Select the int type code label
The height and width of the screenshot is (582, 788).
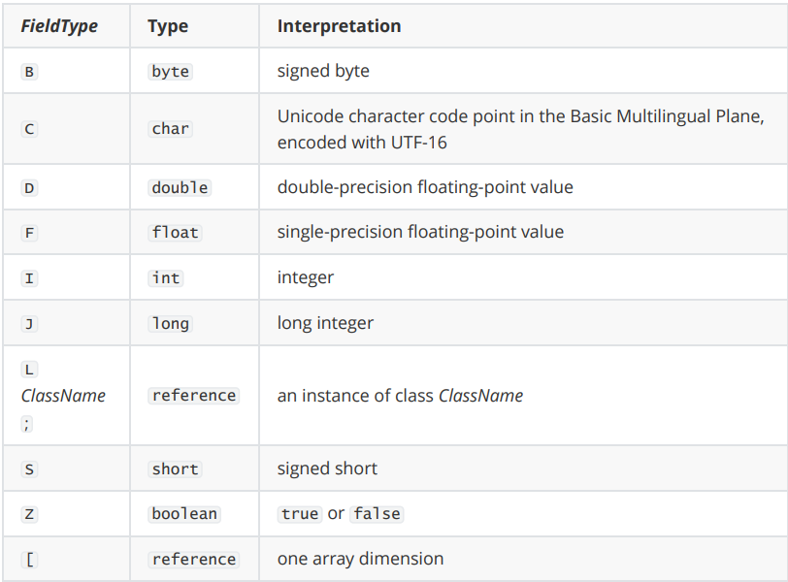pyautogui.click(x=166, y=277)
